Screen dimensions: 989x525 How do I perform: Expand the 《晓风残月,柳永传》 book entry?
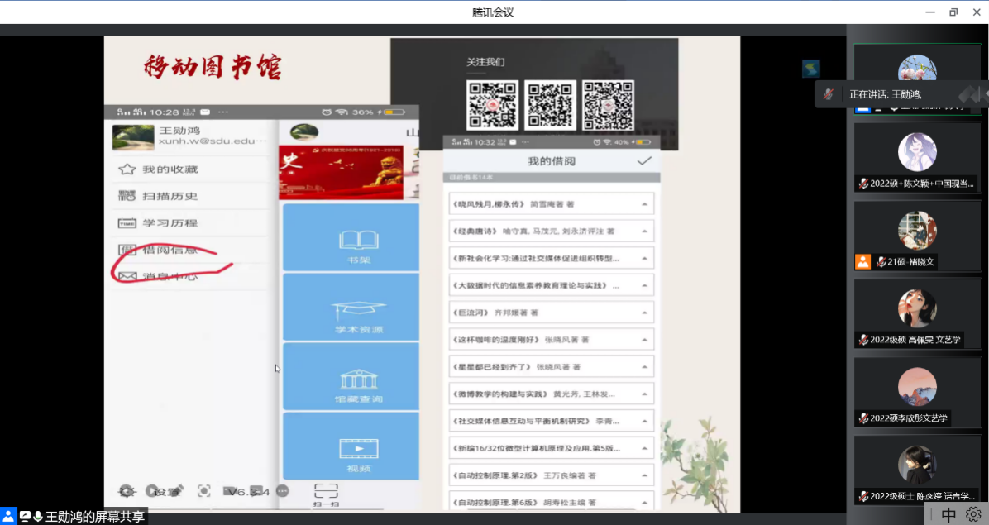[642, 203]
